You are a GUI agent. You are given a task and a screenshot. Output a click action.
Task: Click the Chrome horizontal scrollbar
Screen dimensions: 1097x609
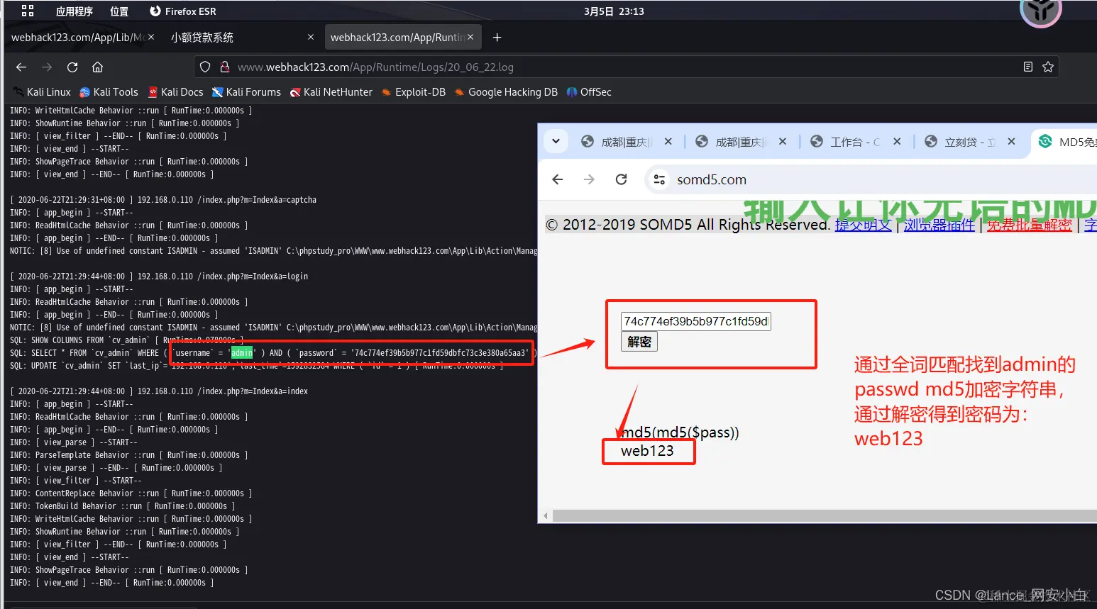(x=825, y=516)
